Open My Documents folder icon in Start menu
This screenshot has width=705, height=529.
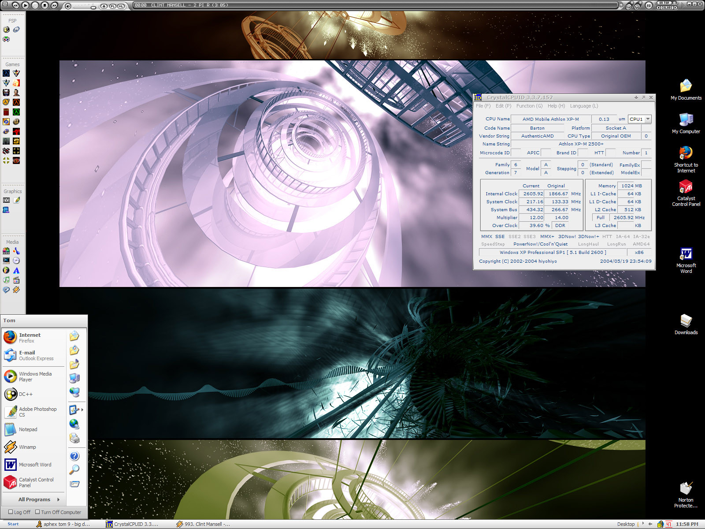[74, 336]
